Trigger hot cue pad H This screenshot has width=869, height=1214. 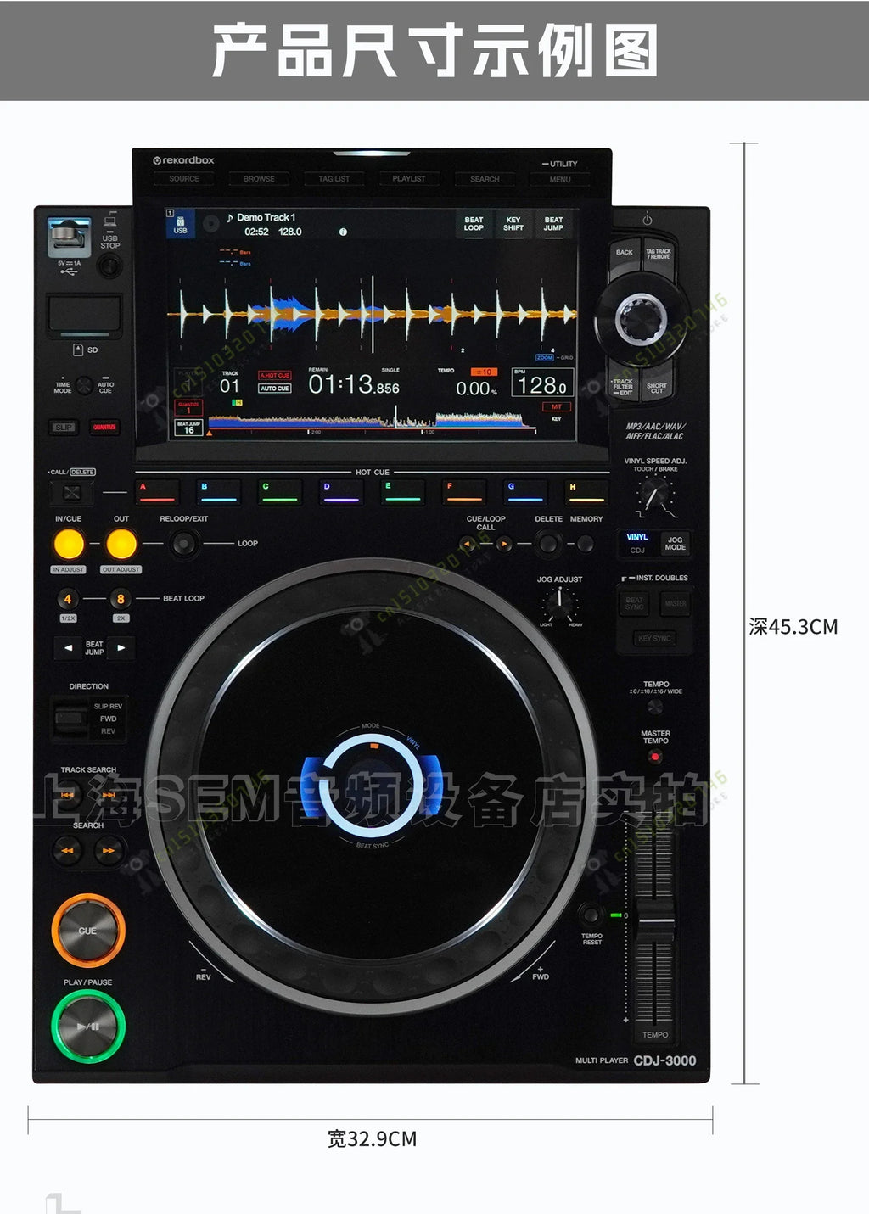point(586,491)
